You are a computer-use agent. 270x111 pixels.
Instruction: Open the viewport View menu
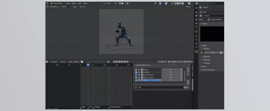coord(68,3)
